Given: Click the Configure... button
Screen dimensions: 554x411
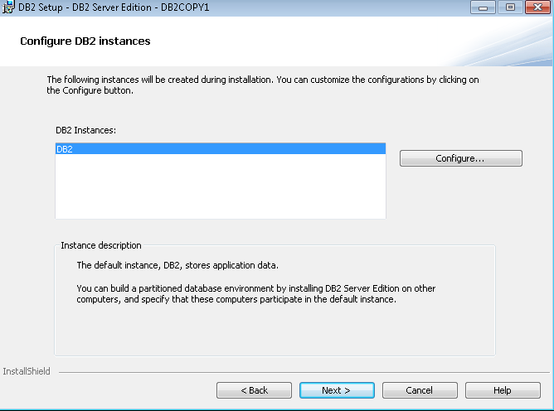Looking at the screenshot, I should (461, 158).
